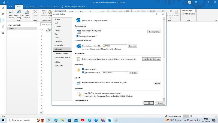Switch to Reading view in status bar

(192, 116)
